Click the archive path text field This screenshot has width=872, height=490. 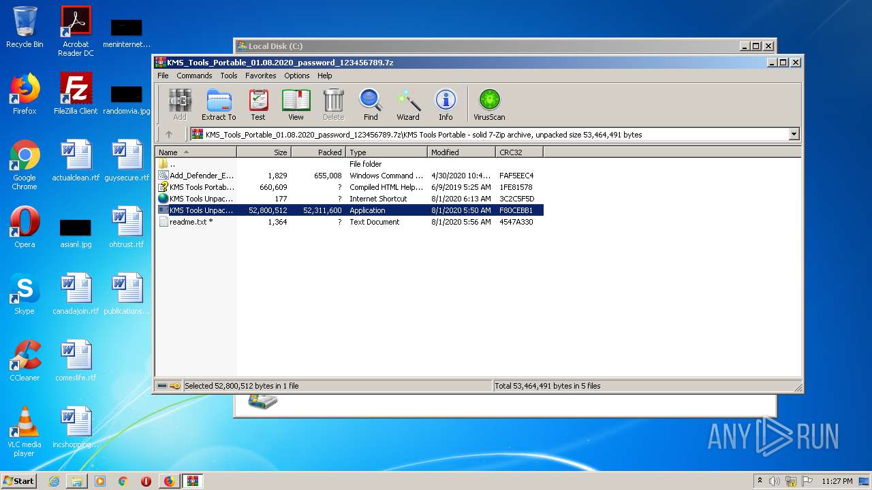pyautogui.click(x=489, y=135)
